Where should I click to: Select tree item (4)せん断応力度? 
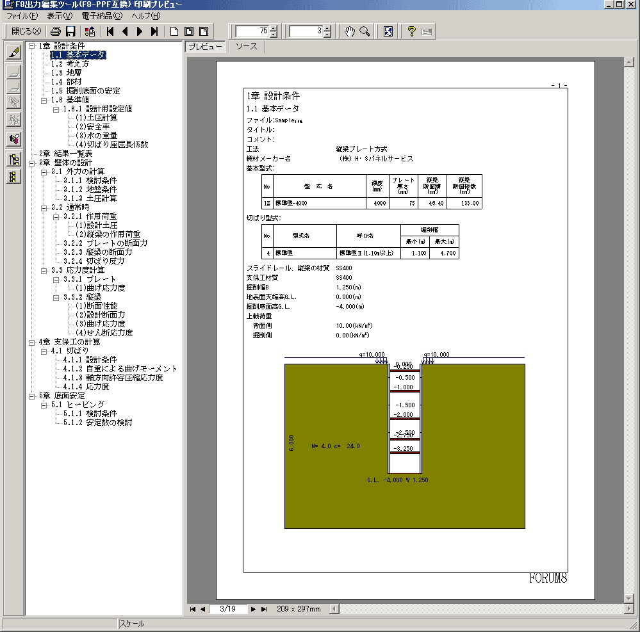tap(104, 334)
